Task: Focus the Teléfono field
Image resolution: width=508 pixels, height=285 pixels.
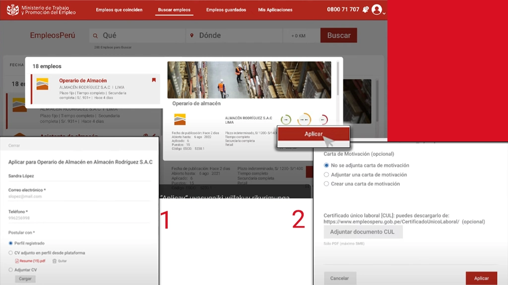Action: coord(79,218)
